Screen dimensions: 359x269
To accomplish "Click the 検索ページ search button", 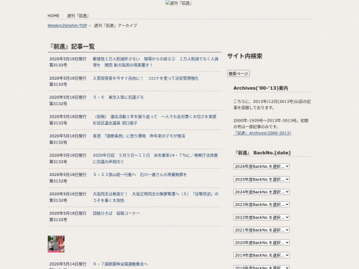I will coord(239,74).
